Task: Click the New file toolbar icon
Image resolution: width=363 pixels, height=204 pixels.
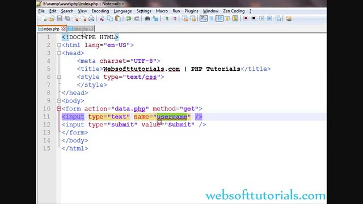Action: [44, 19]
